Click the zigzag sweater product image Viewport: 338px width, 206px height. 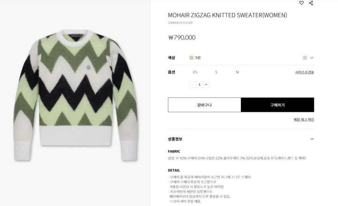tap(76, 95)
